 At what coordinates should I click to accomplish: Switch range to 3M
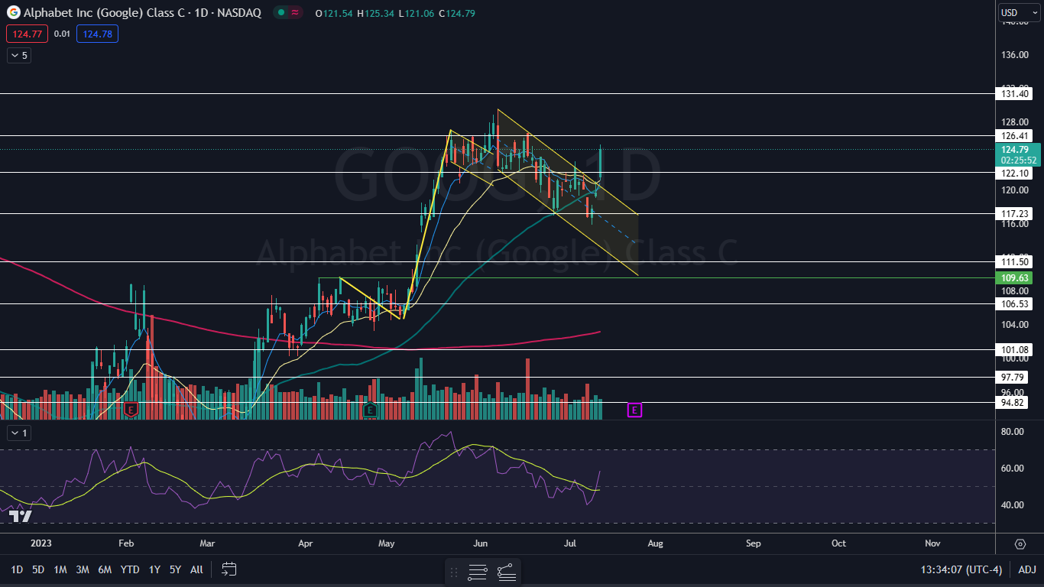[83, 569]
